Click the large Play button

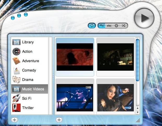coord(144,18)
